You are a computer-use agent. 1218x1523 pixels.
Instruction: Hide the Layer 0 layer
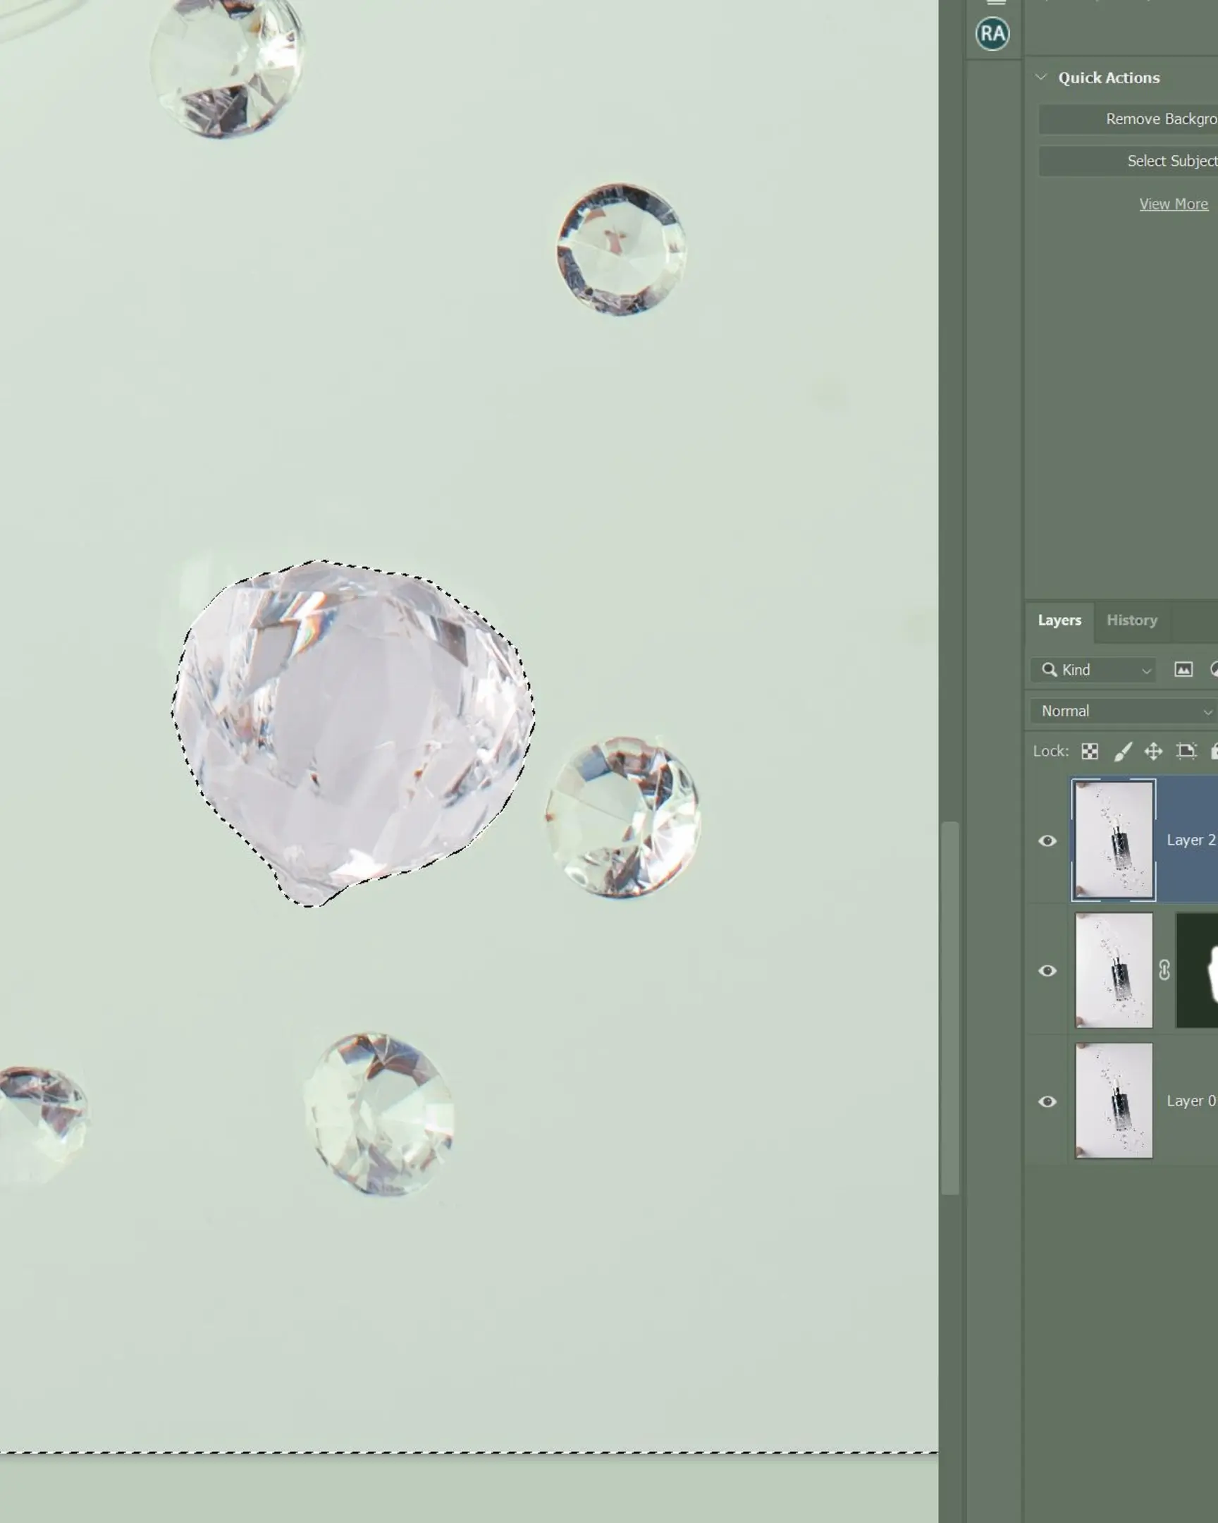[1050, 1101]
